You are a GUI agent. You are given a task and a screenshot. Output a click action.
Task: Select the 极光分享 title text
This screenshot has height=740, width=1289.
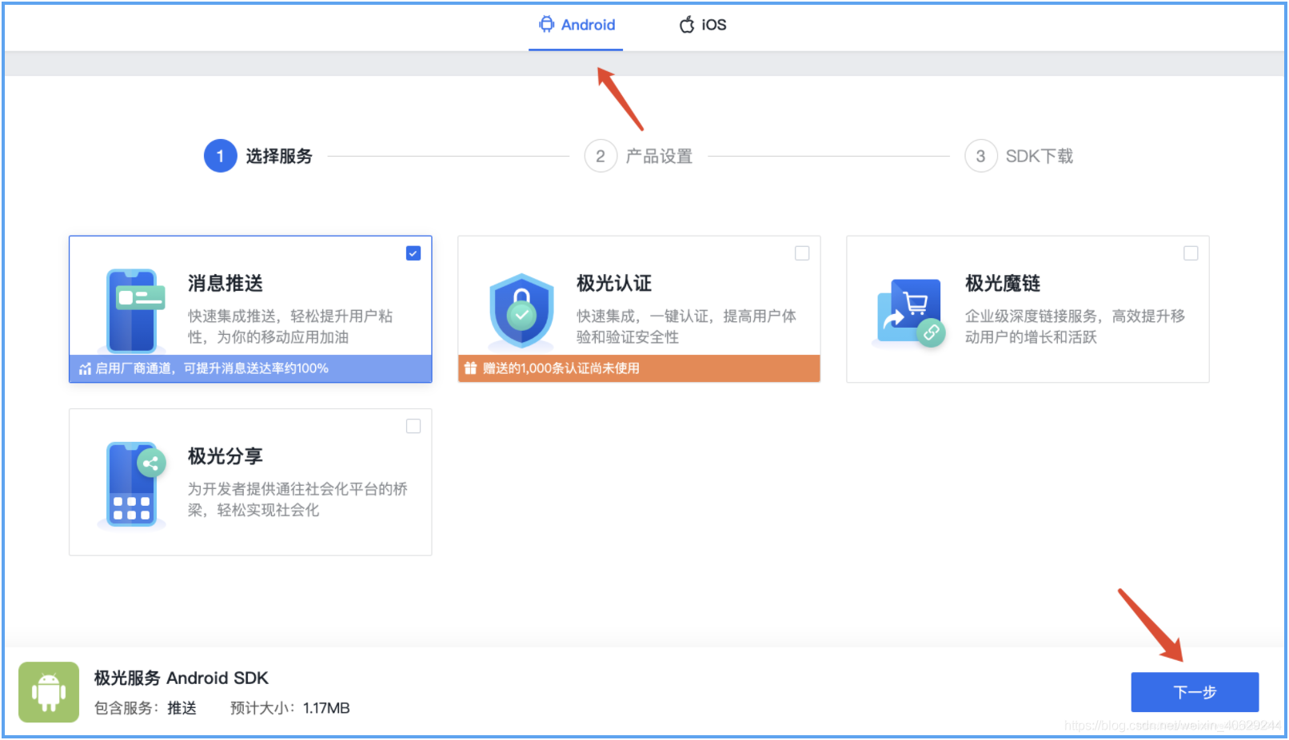225,456
